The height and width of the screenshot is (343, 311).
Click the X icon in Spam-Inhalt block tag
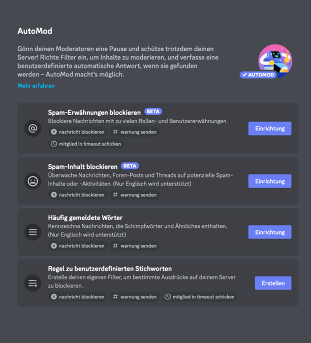(54, 195)
